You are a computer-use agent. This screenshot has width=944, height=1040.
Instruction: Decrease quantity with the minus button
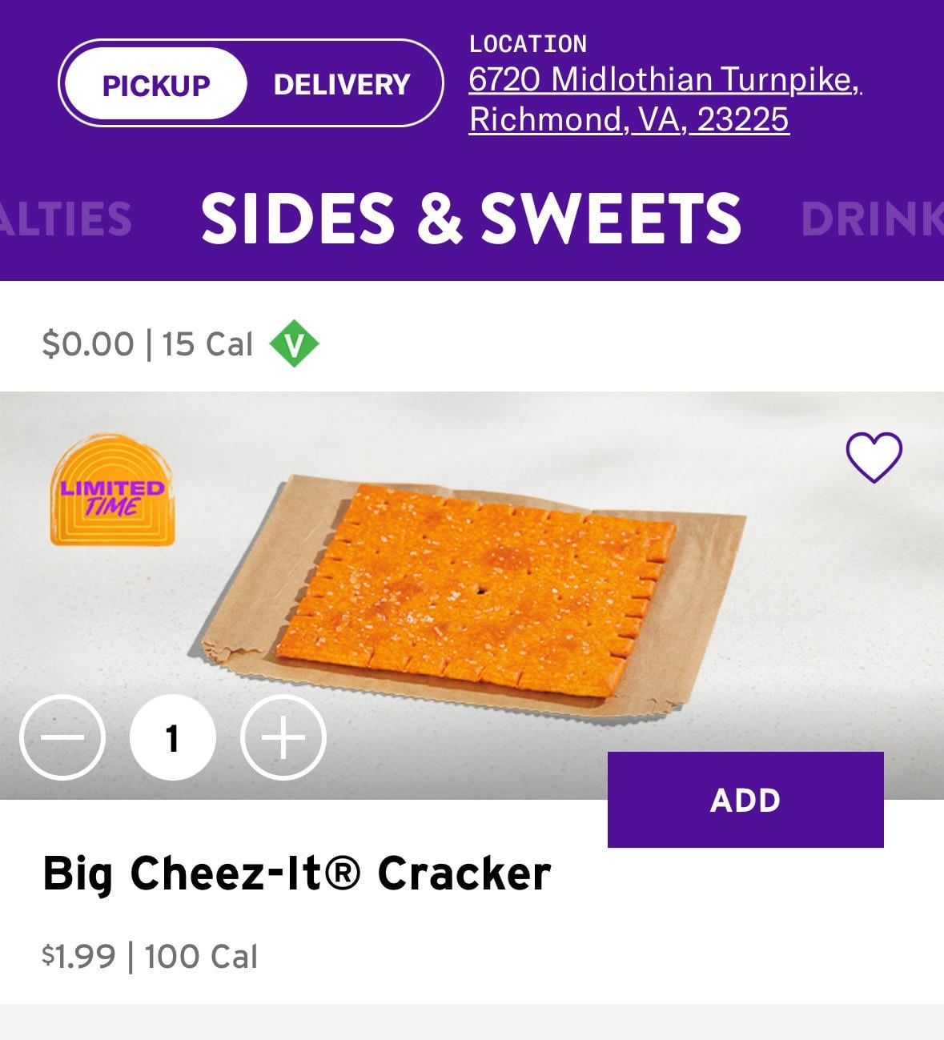[62, 737]
